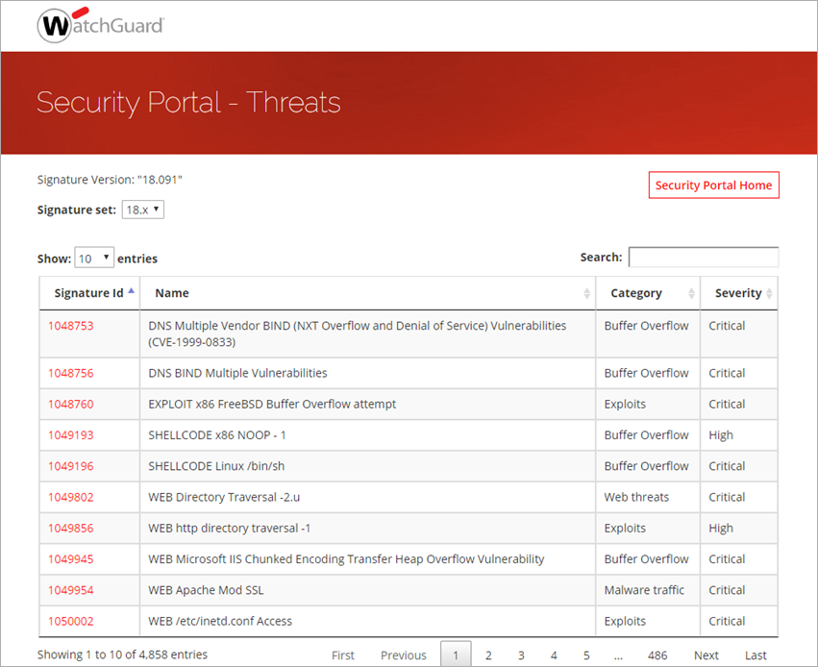
Task: Click the ascending sort arrow on Signature Id
Action: tap(133, 292)
